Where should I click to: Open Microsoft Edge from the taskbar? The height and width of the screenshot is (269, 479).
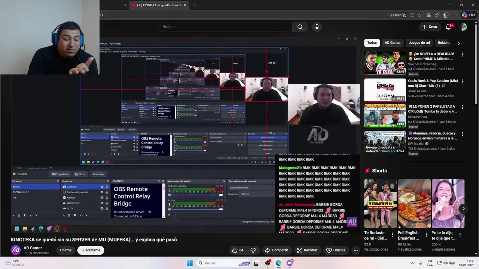tap(279, 263)
